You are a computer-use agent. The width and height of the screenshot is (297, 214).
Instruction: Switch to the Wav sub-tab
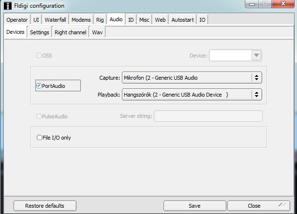[x=97, y=32]
